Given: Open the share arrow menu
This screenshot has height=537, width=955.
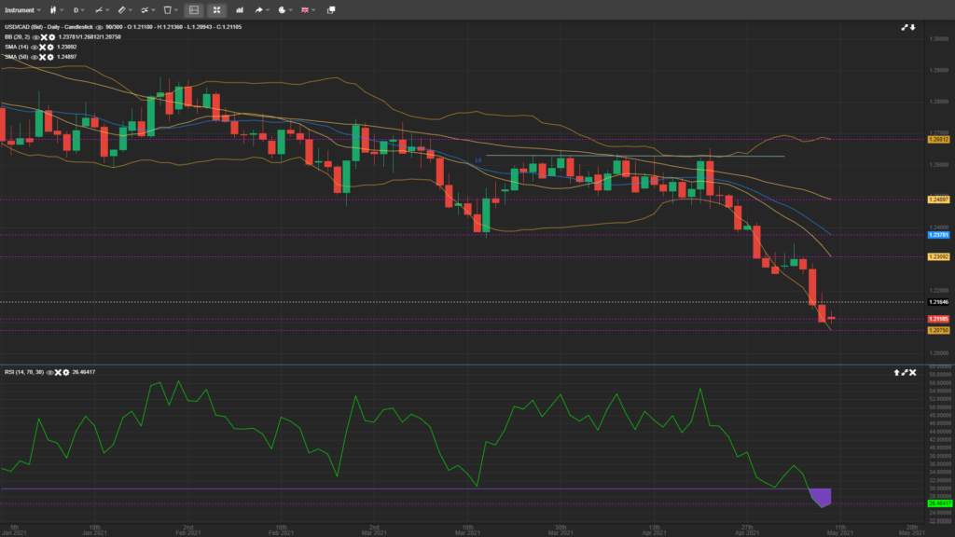Looking at the screenshot, I should (x=261, y=9).
